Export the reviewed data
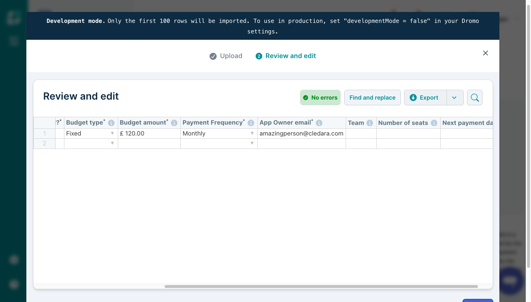Screen dimensions: 531x302 click(x=425, y=97)
